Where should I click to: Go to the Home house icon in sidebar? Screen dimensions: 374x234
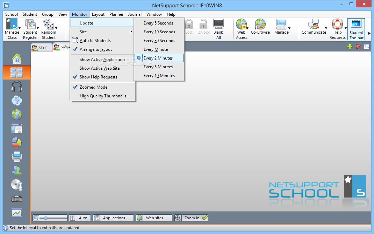point(17,58)
